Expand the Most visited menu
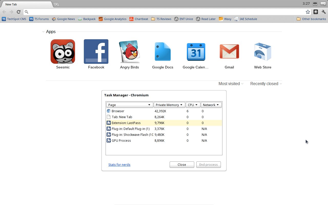 [x=231, y=84]
